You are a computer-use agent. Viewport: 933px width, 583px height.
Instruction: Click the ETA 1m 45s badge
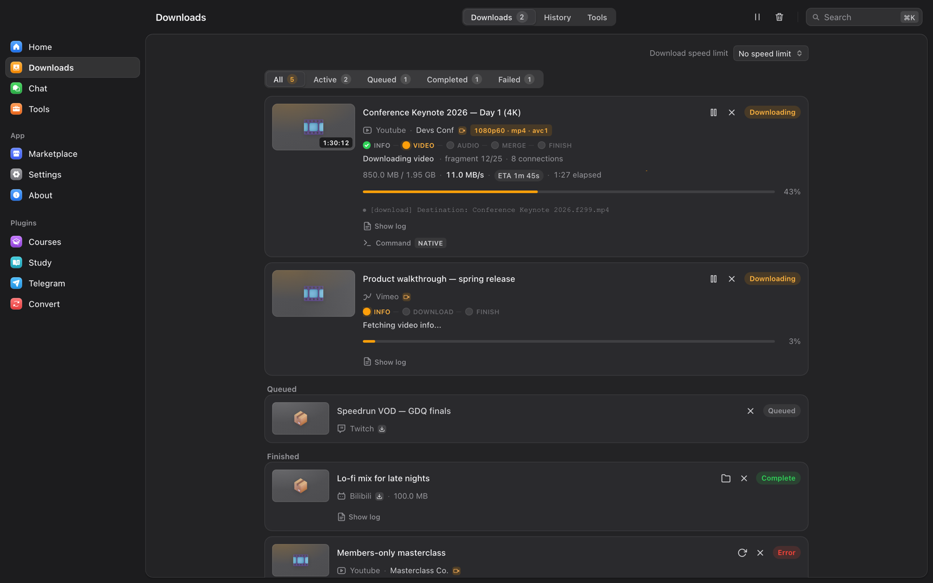(x=518, y=176)
